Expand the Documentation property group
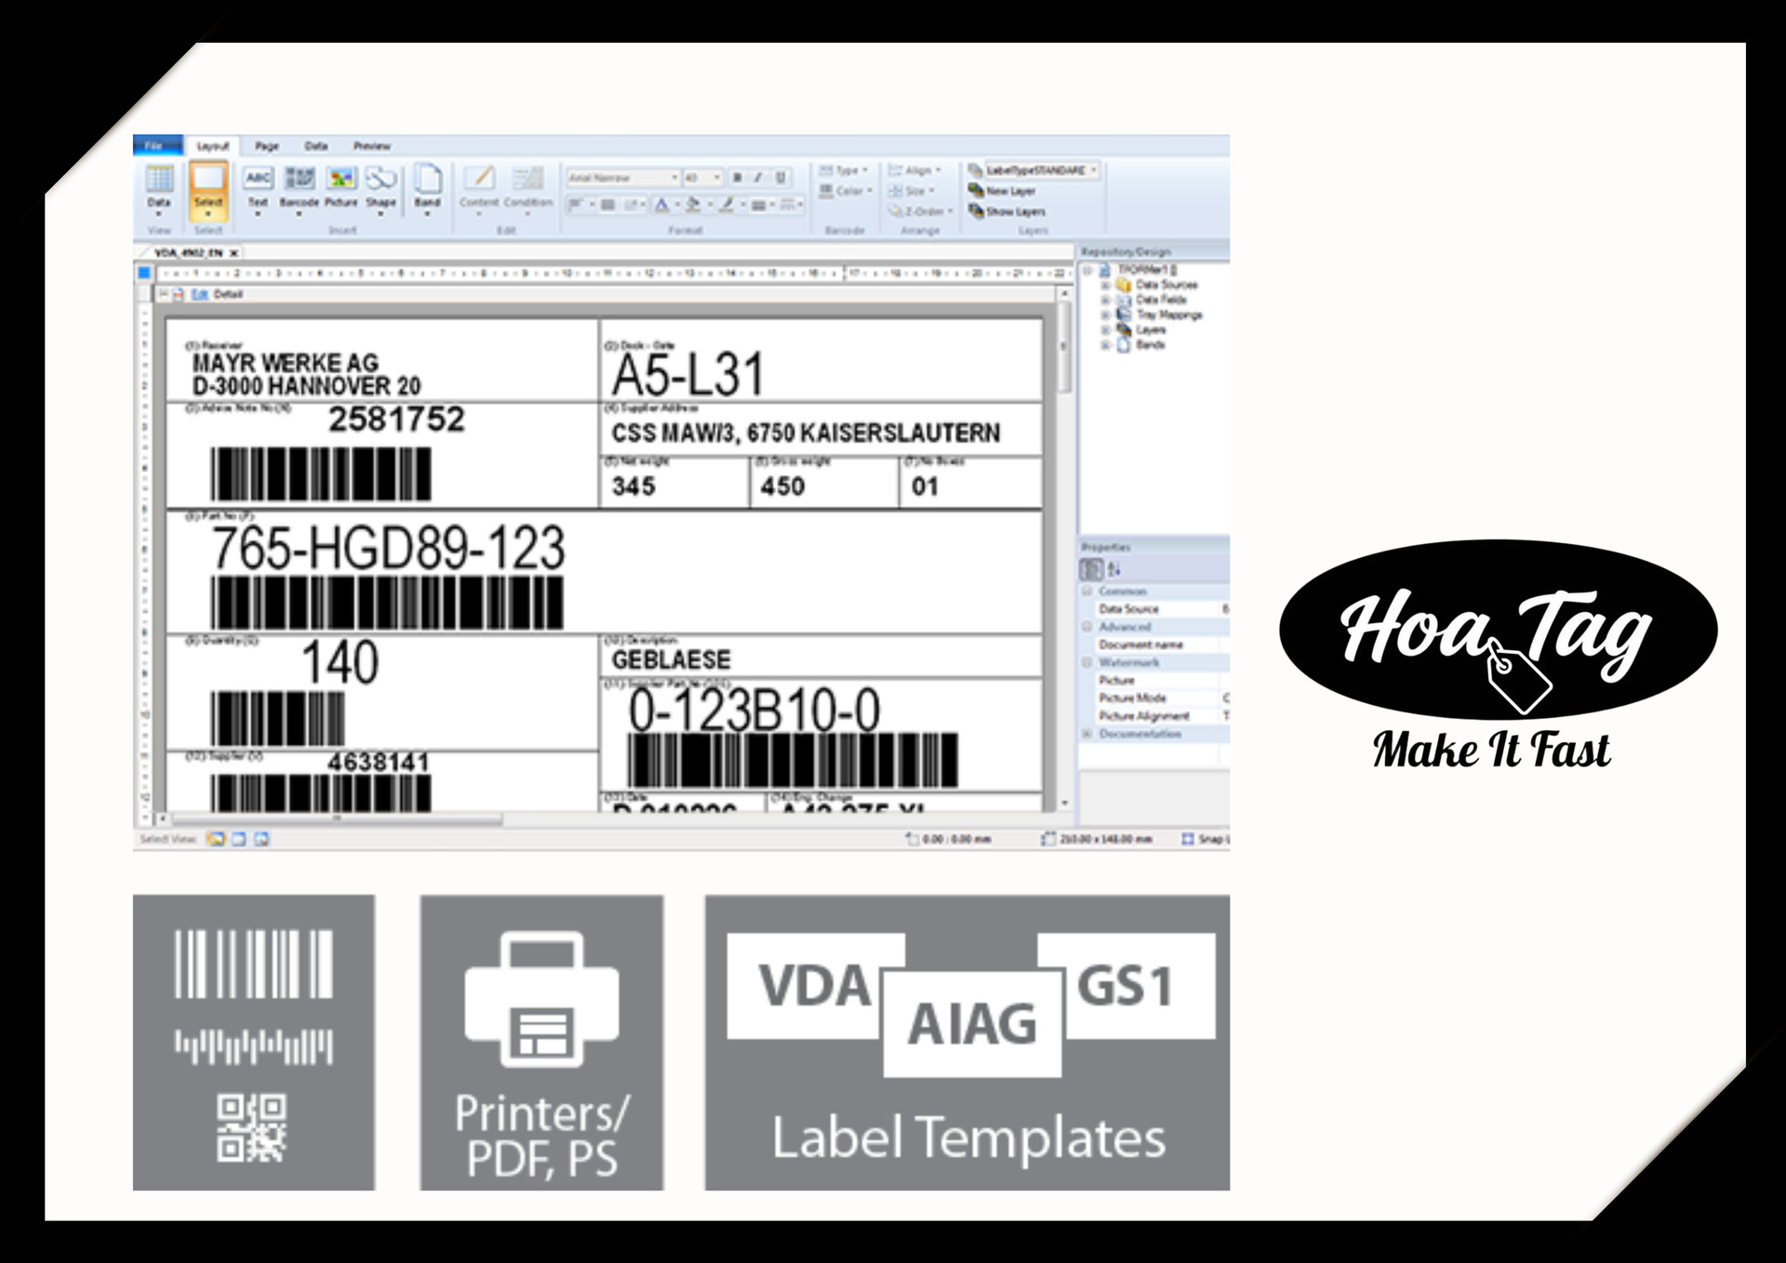 coord(1086,734)
